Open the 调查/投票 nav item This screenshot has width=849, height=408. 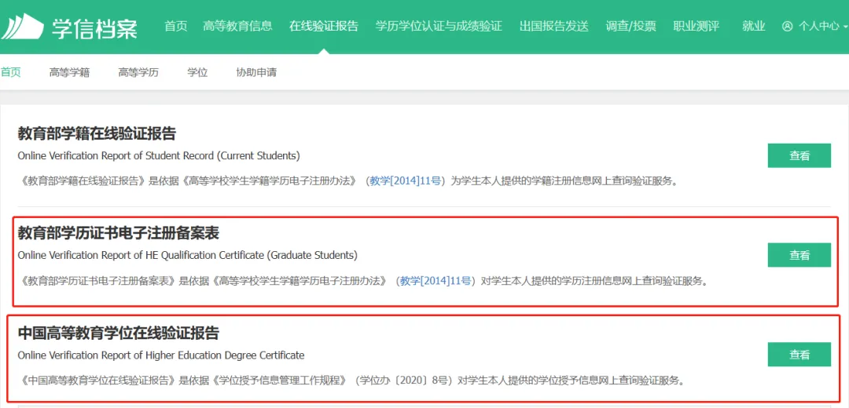point(630,26)
